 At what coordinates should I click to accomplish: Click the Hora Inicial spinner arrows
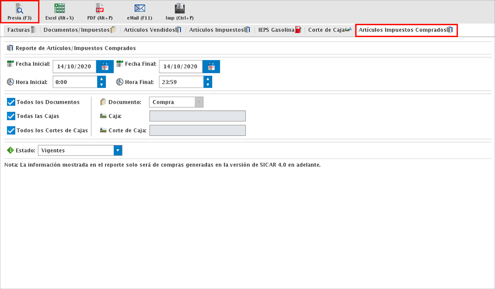(101, 82)
